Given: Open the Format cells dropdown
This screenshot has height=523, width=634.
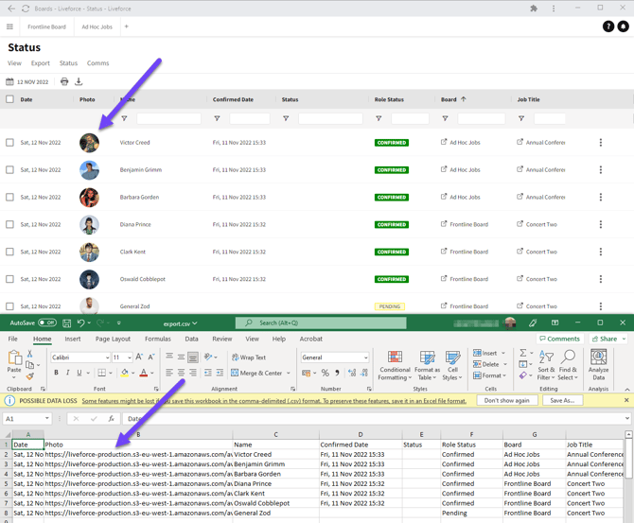Looking at the screenshot, I should [x=489, y=375].
